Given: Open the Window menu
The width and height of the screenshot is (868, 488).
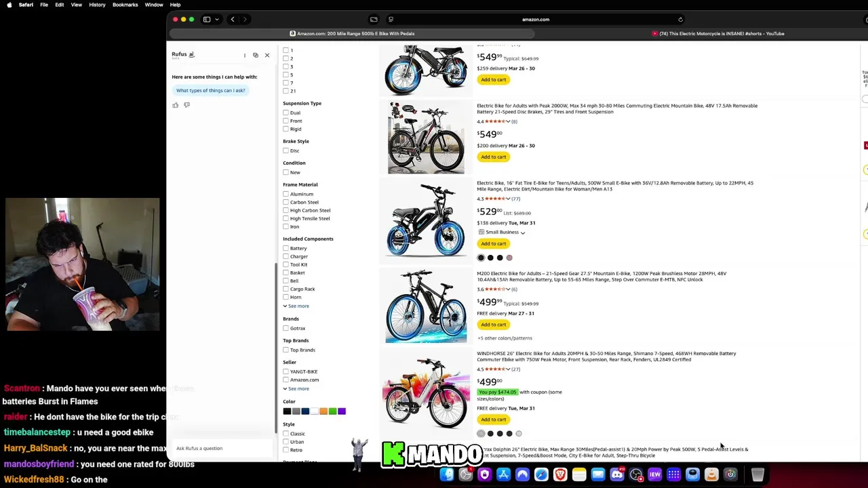Looking at the screenshot, I should (x=154, y=5).
